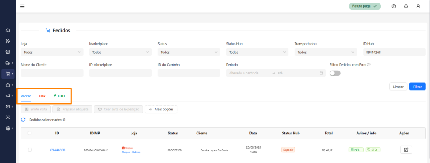Click the Expedir status tag
The image size is (430, 163).
pos(288,150)
